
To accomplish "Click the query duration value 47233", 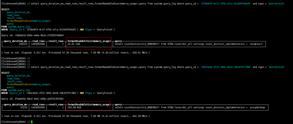I will [x=24, y=107].
